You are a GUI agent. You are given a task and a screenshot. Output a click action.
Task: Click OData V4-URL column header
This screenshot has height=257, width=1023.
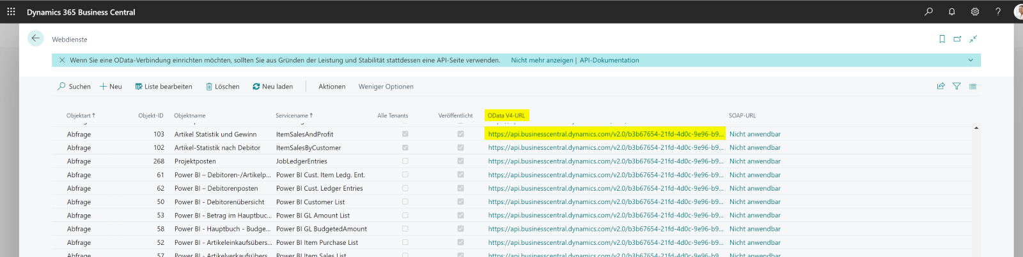[506, 115]
